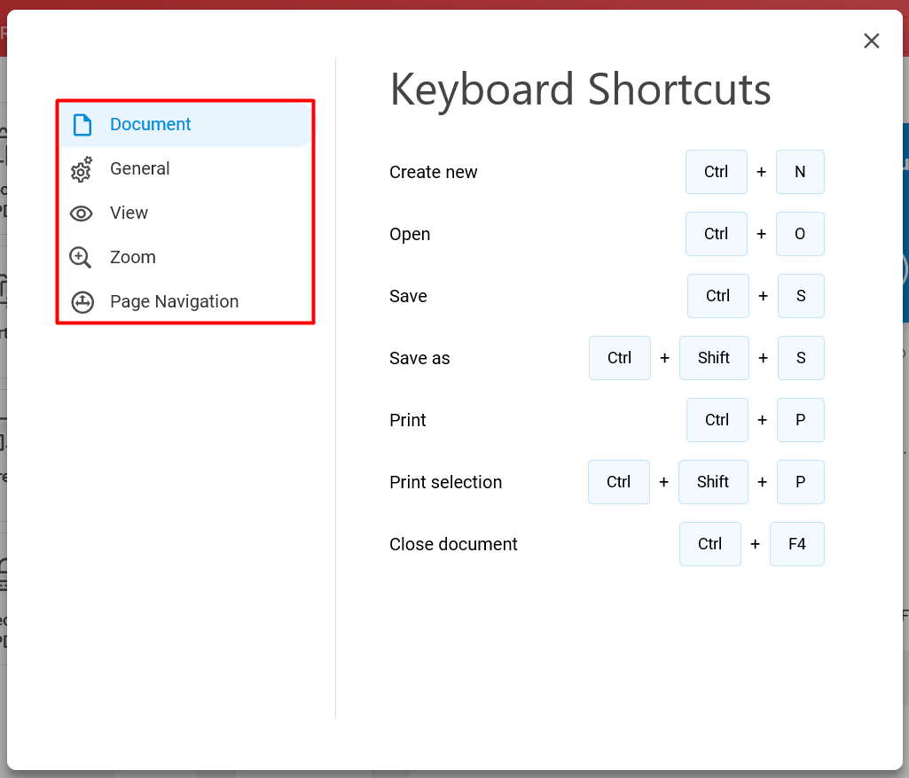Click the General gear icon
The width and height of the screenshot is (909, 778).
point(82,168)
